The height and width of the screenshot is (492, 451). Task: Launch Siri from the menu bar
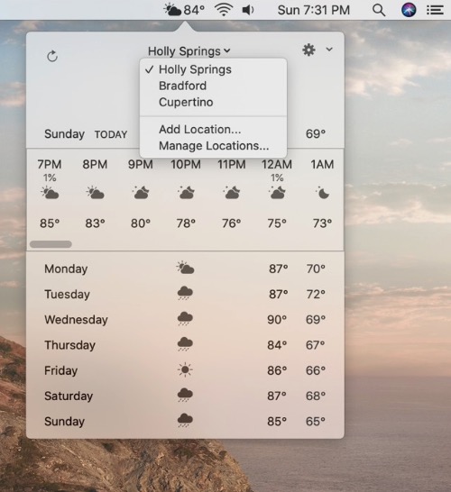coord(409,10)
